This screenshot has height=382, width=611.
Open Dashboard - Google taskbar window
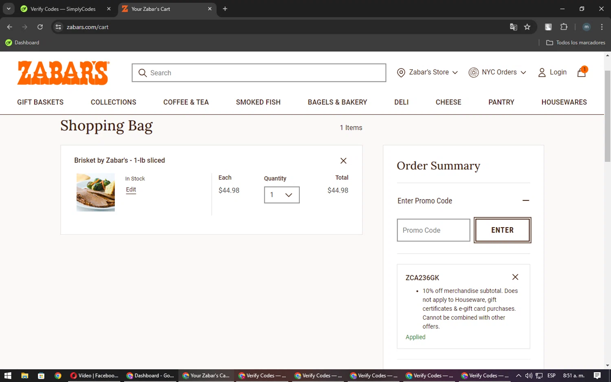point(150,375)
